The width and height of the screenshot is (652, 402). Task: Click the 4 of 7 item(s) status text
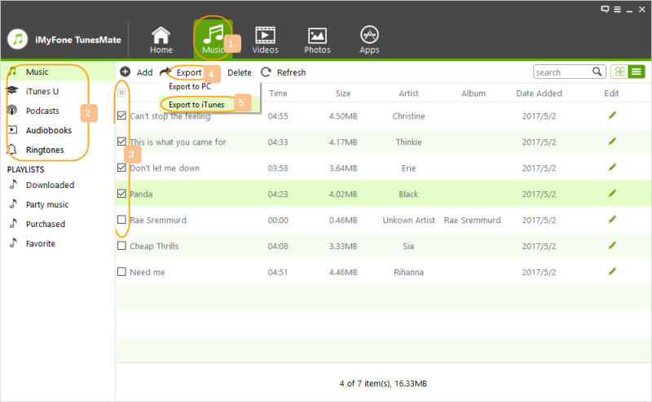pyautogui.click(x=383, y=383)
